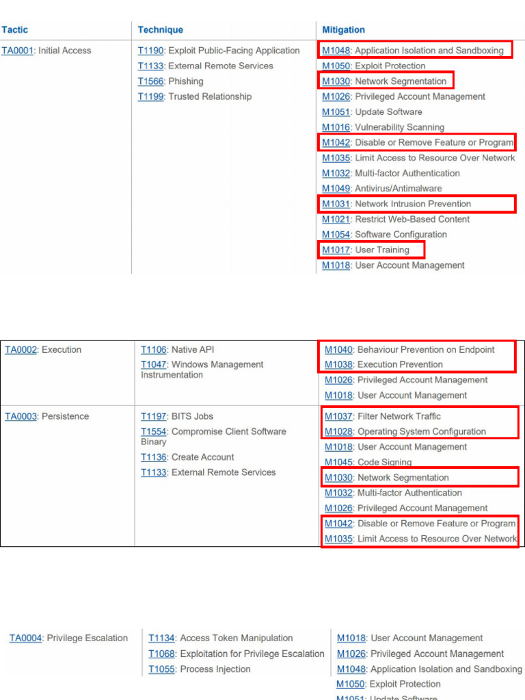Follow the M1021 Restrict Web-Based Content link

pos(336,219)
